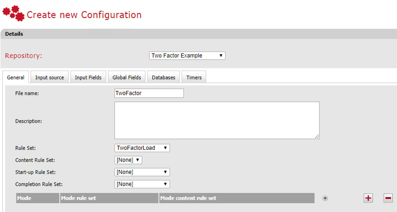
Task: Open the Timers tab
Action: pos(194,78)
